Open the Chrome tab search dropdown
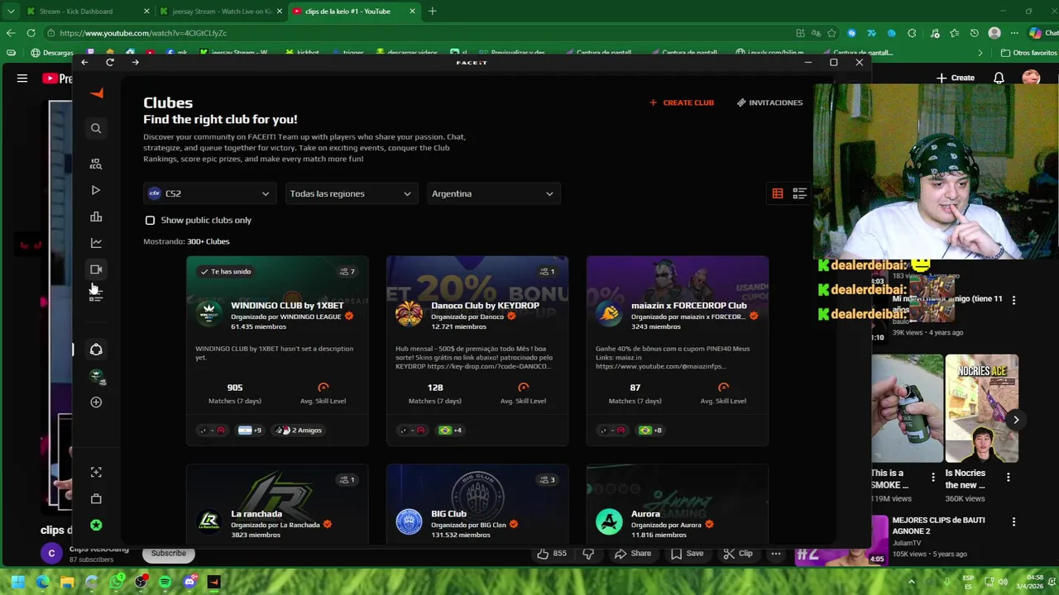Screen dimensions: 1059x595 tap(11, 12)
